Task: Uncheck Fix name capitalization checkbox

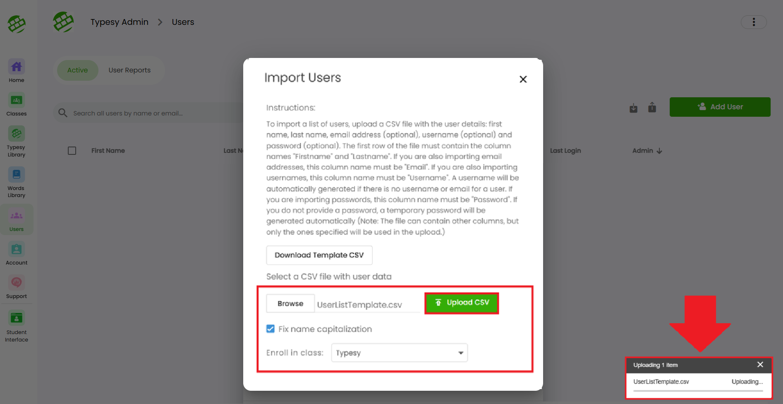Action: (x=271, y=329)
